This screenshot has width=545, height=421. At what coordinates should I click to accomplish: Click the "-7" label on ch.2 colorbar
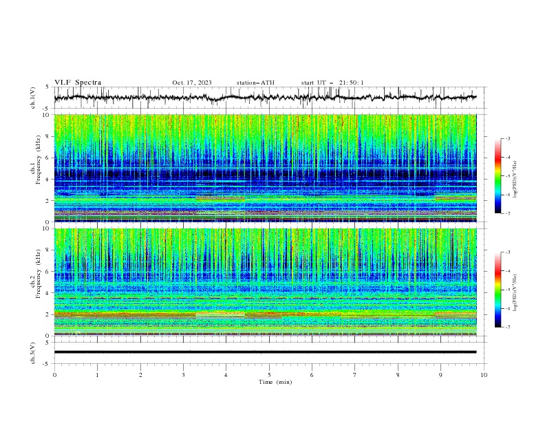point(508,327)
